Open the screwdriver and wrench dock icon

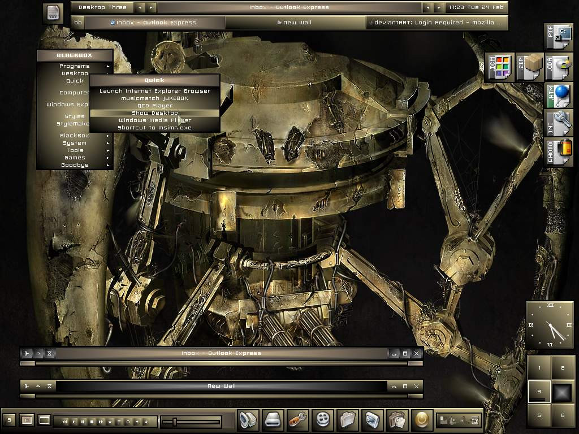tap(297, 420)
